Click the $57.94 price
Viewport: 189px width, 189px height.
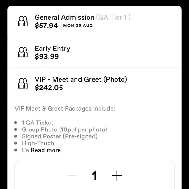(46, 26)
